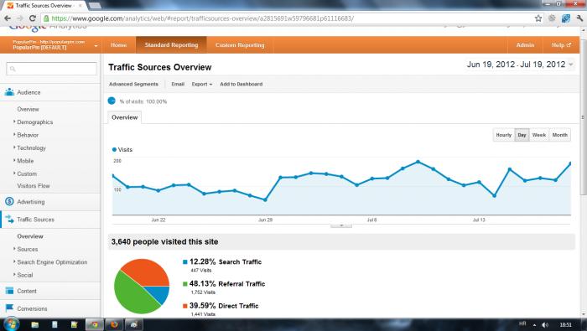Open the Standard Reporting tab
The height and width of the screenshot is (331, 587).
[171, 45]
